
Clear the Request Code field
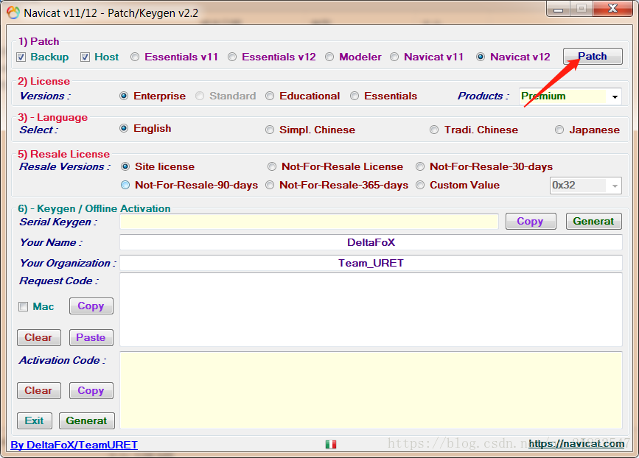39,338
